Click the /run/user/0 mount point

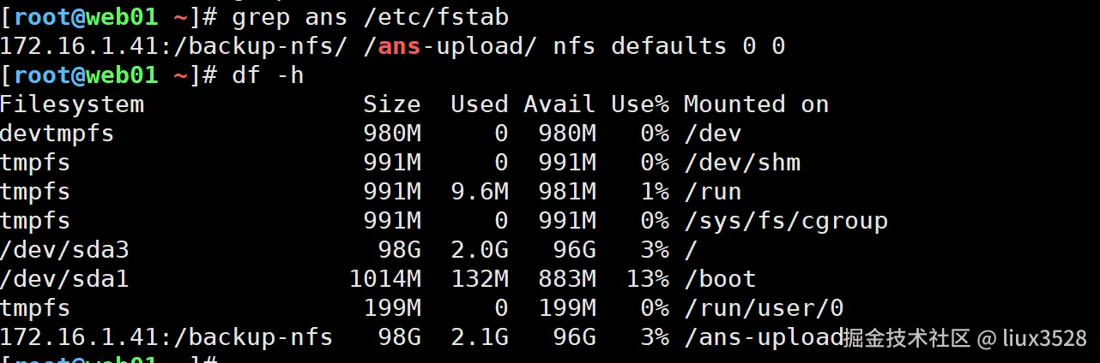tap(763, 308)
